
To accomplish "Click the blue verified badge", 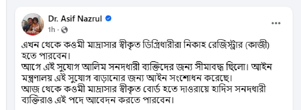I will pyautogui.click(x=108, y=19).
